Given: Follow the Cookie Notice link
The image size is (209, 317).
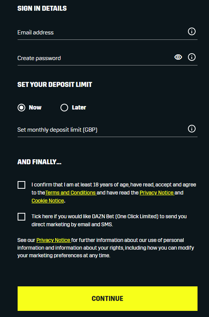Looking at the screenshot, I should click(x=48, y=201).
